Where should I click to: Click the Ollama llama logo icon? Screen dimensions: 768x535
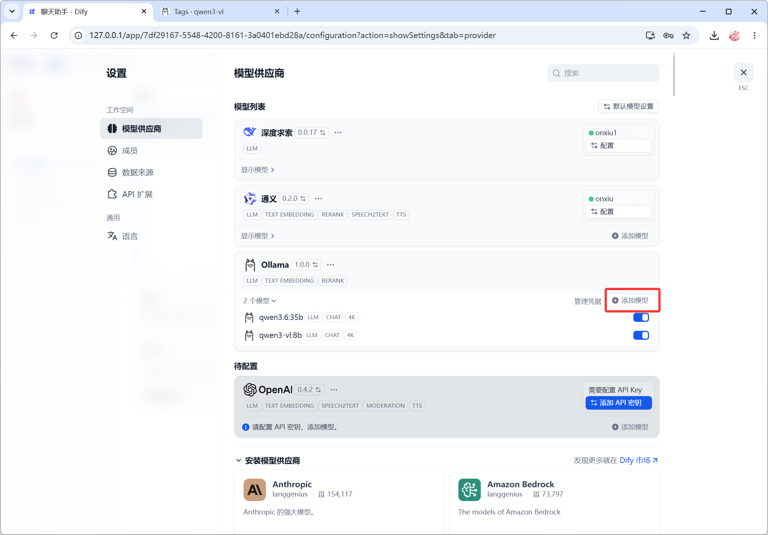tap(250, 265)
